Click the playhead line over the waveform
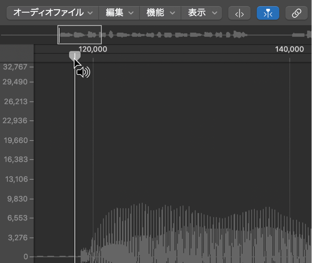Screen dimensions: 312x263 (x=75, y=154)
